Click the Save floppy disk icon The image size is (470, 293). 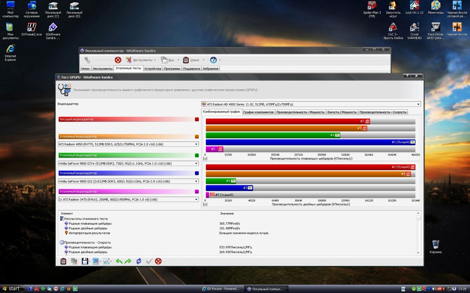pos(85,261)
